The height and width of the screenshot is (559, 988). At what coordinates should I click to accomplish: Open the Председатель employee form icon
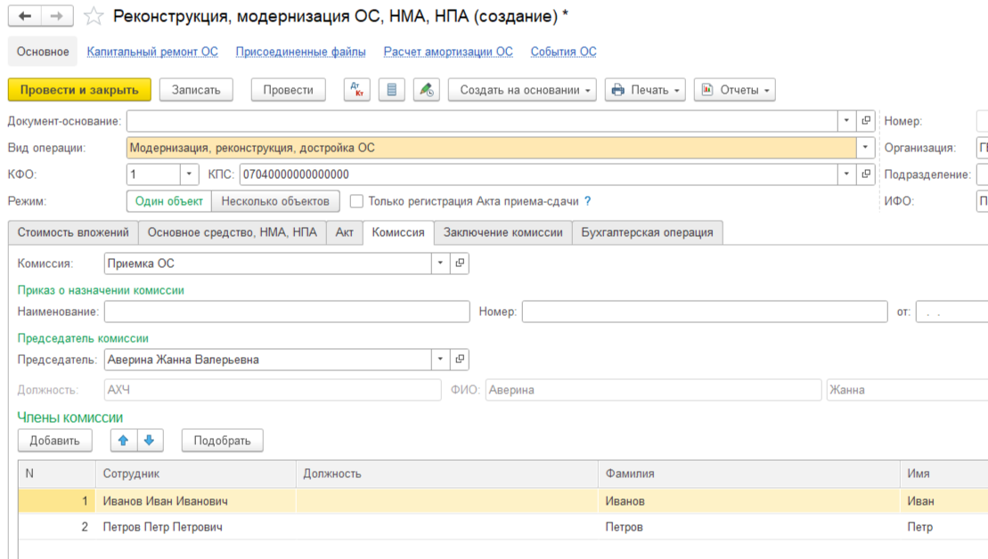(x=460, y=360)
